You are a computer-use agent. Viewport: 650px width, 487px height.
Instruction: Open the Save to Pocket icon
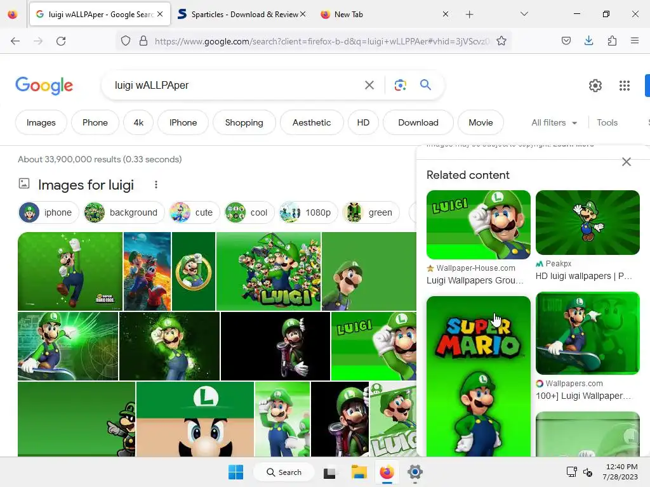coord(566,41)
